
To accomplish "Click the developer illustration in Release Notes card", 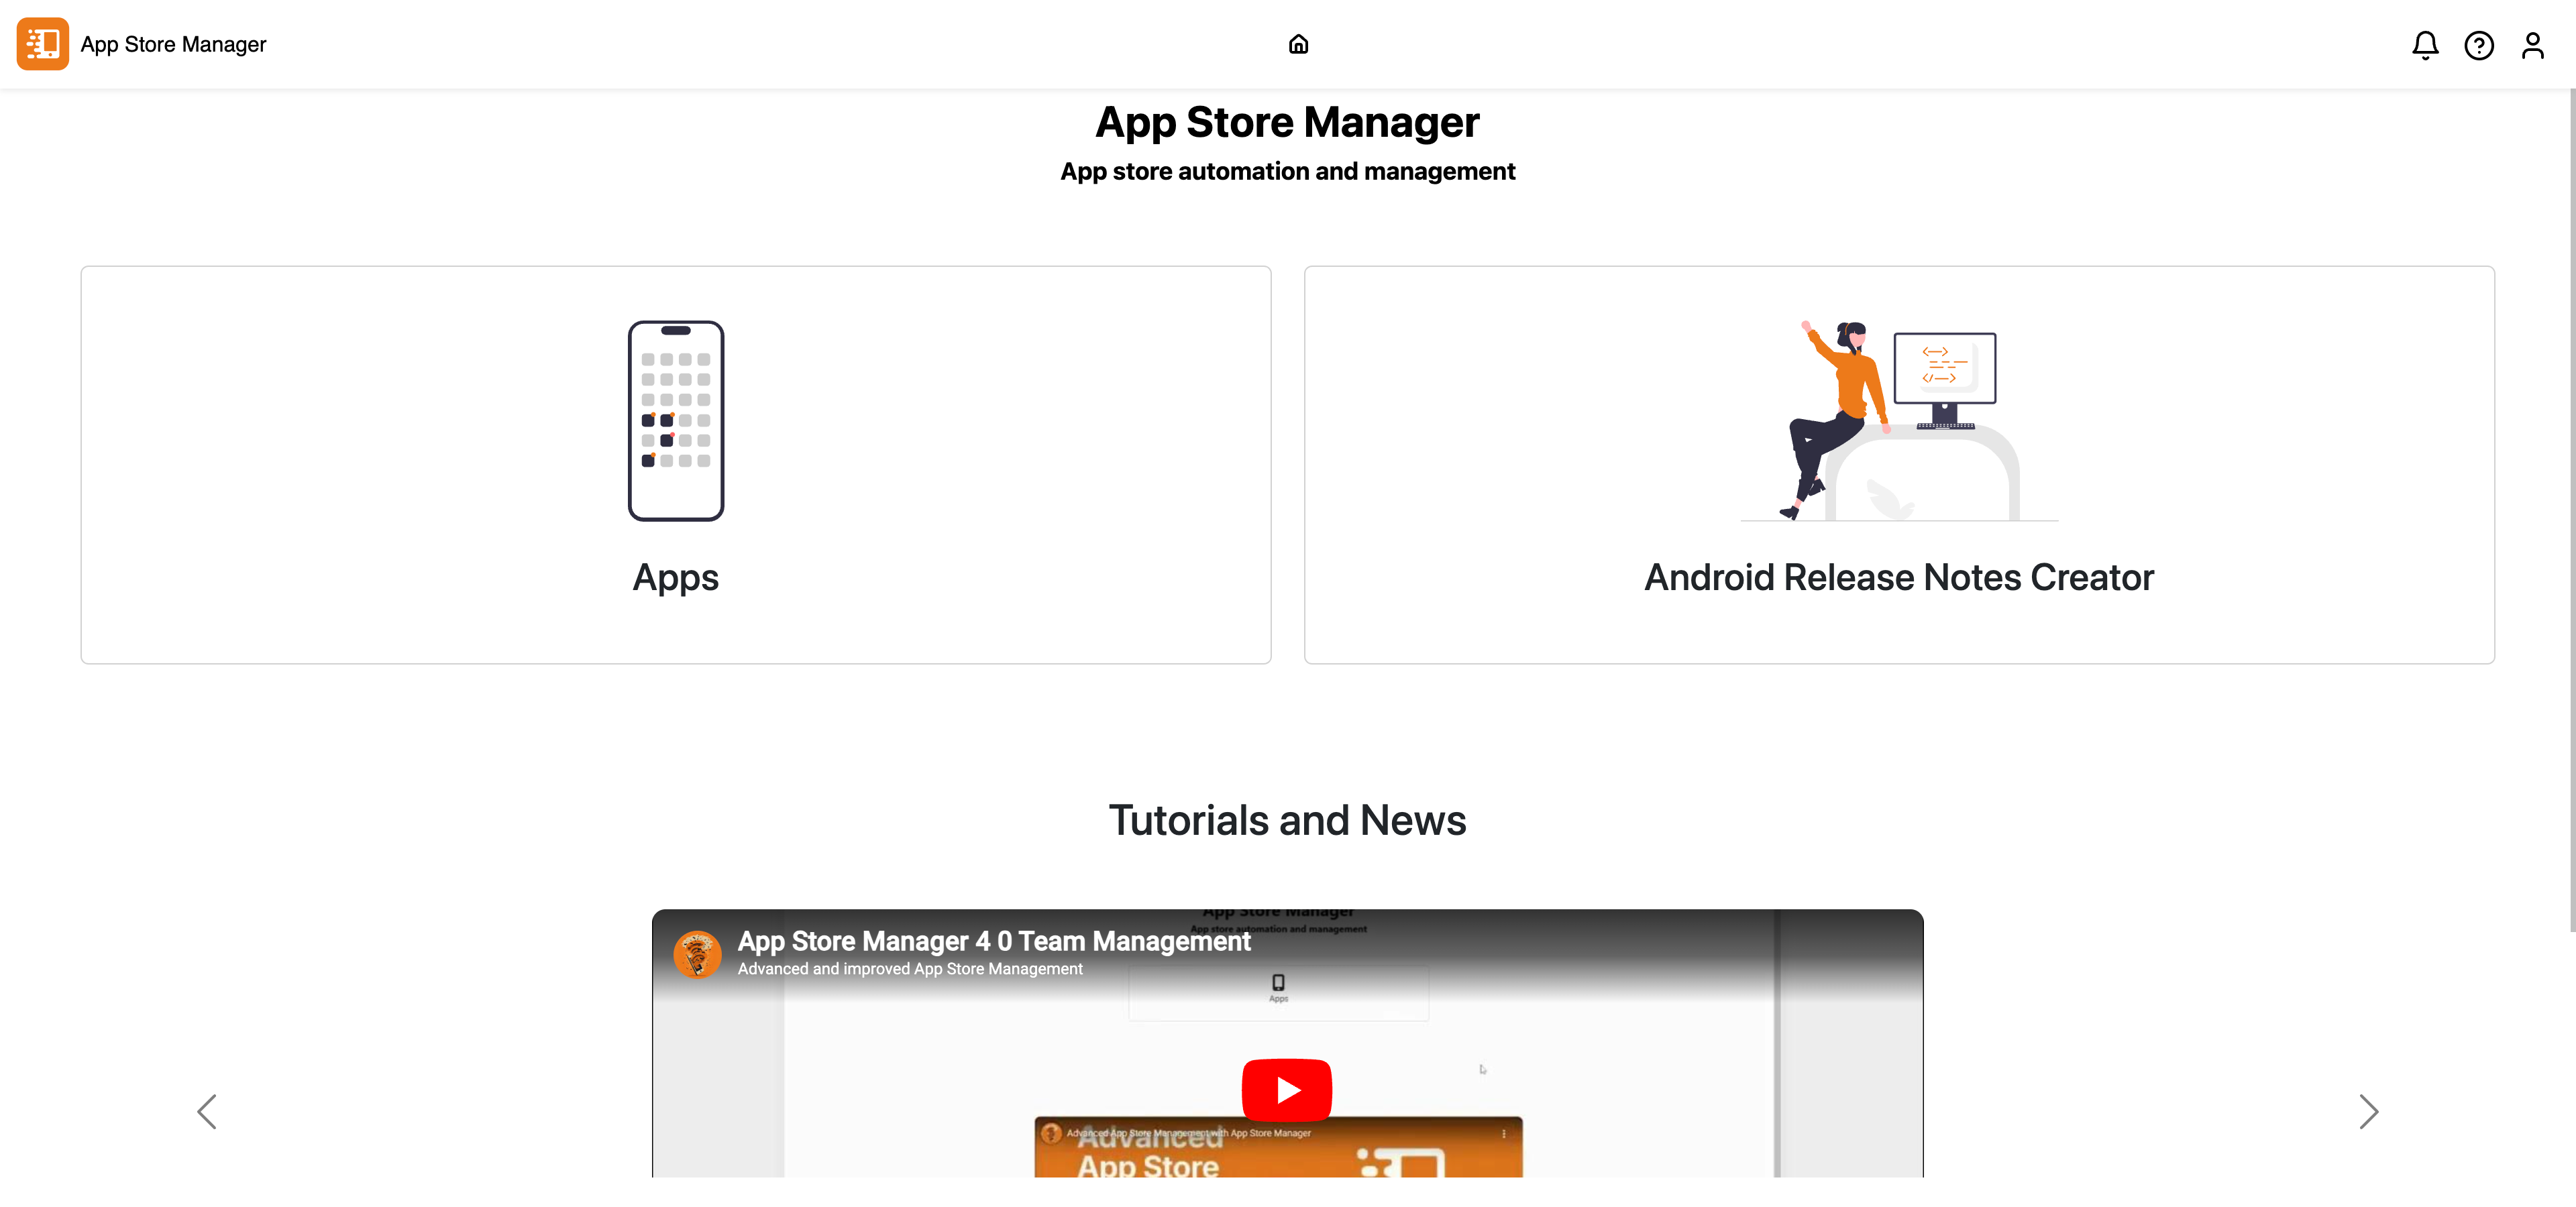I will (x=1899, y=420).
